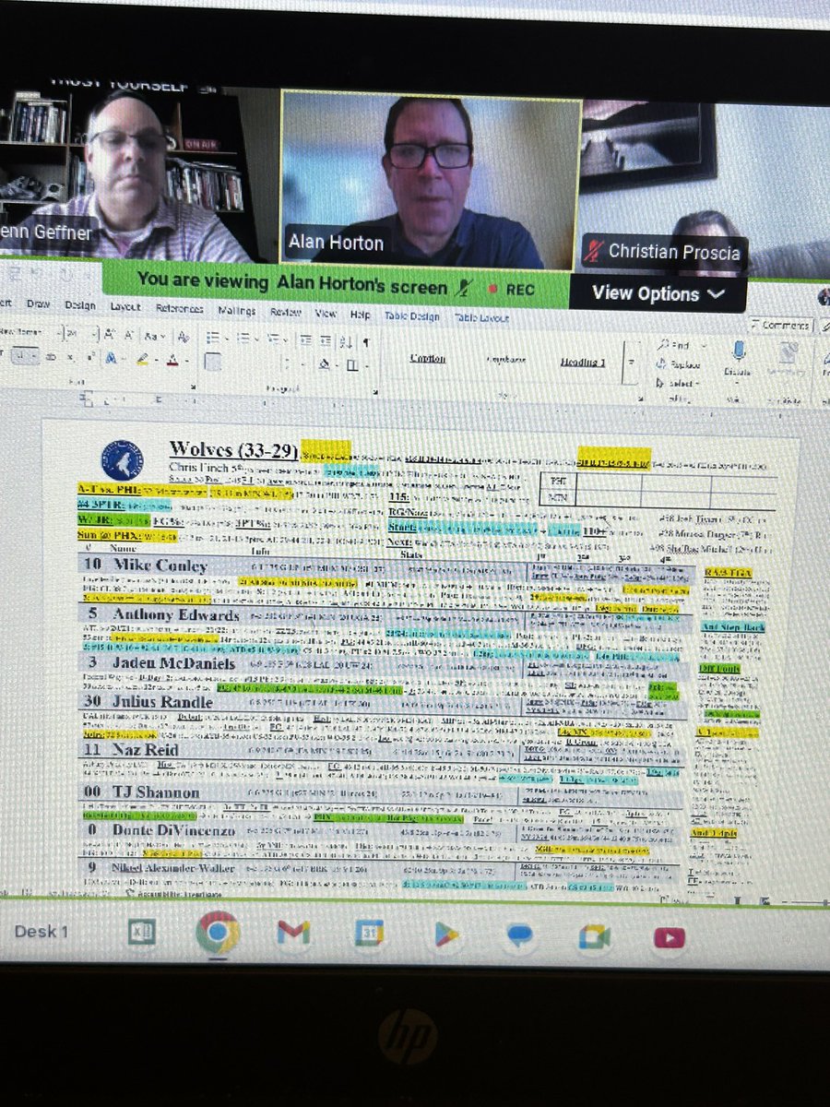Image resolution: width=830 pixels, height=1107 pixels.
Task: Launch Gmail from the shelf
Action: click(293, 934)
